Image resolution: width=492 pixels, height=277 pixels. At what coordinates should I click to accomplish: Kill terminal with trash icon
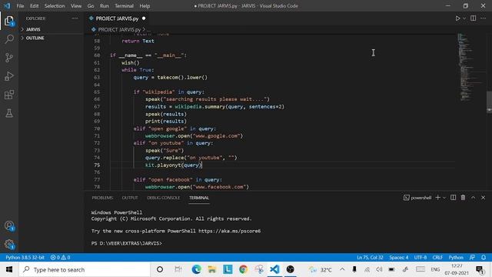point(463,198)
